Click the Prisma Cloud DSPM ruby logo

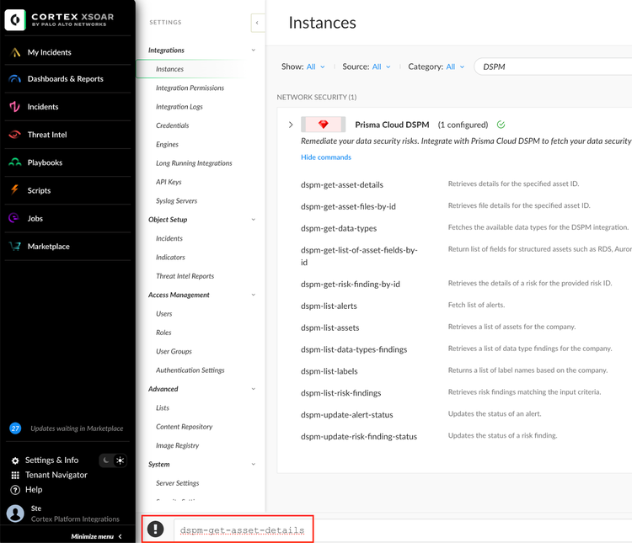(324, 125)
